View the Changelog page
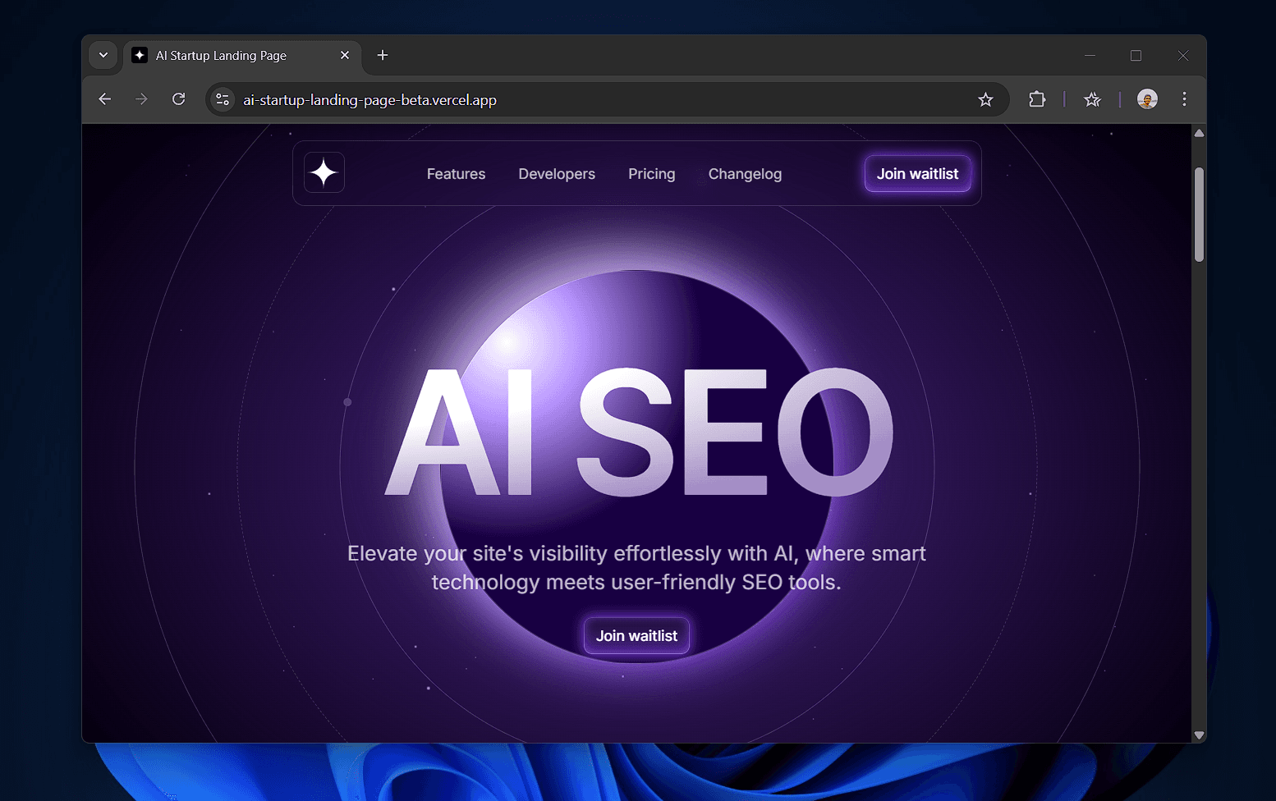This screenshot has width=1276, height=801. click(x=745, y=174)
